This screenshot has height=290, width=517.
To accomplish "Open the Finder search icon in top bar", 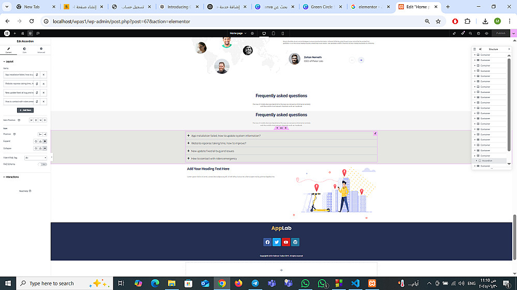I will pyautogui.click(x=470, y=33).
